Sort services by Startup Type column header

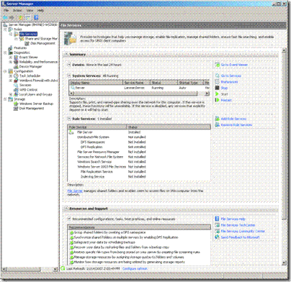[190, 83]
